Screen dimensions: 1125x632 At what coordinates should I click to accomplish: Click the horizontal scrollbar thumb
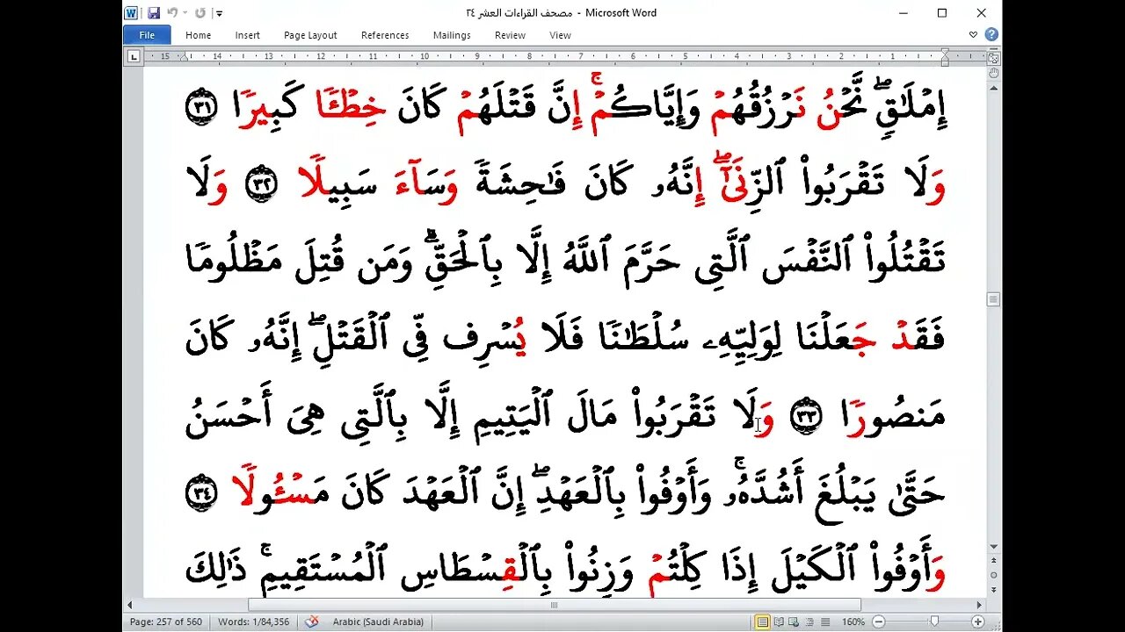[554, 605]
